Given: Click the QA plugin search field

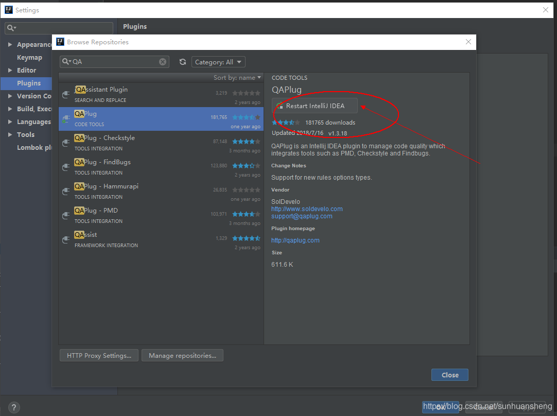Looking at the screenshot, I should [x=114, y=62].
